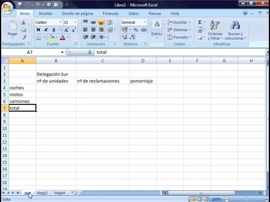Open font color dropdown arrow

tap(67, 38)
